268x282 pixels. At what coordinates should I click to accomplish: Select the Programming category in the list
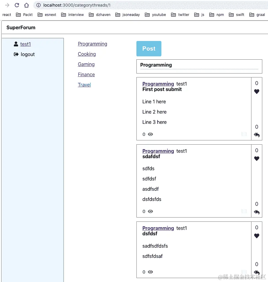(92, 44)
